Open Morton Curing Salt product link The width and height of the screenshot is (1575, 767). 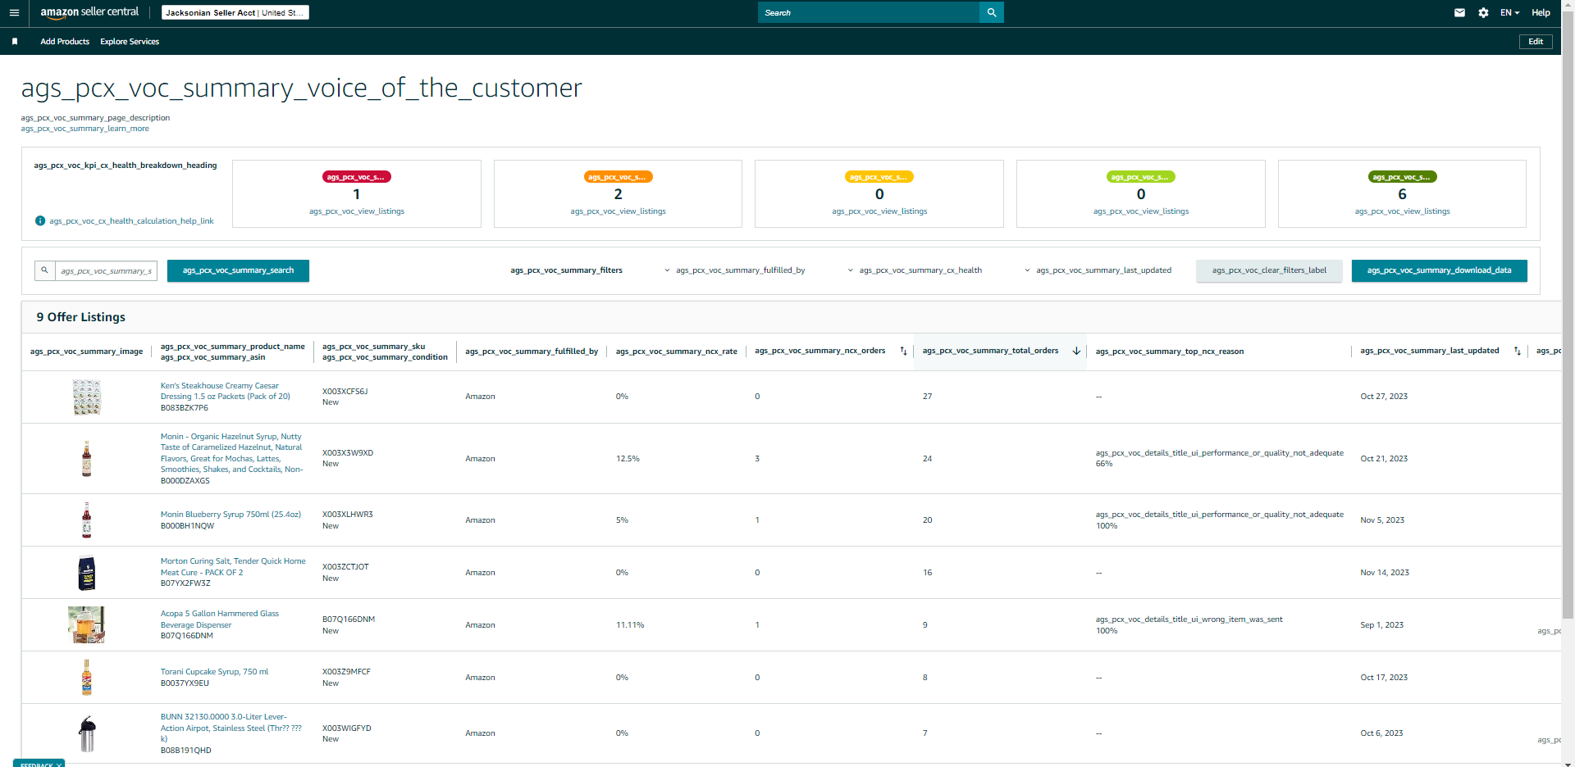[x=233, y=567]
